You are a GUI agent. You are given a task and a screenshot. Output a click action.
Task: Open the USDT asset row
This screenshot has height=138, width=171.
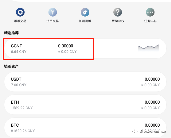85,82
